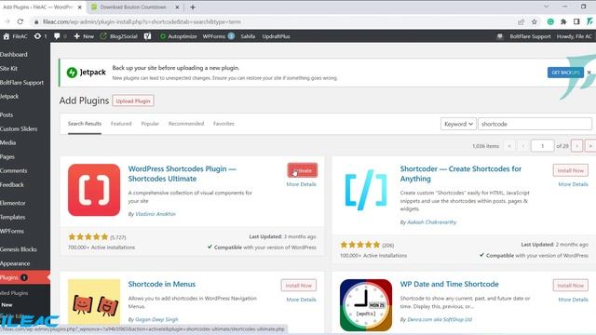Switch to the Featured tab

pos(121,124)
